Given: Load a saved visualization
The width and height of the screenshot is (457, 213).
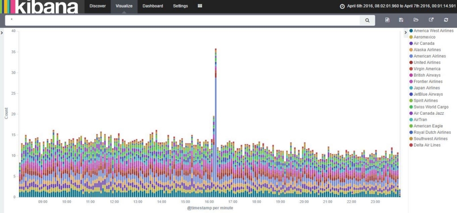Looking at the screenshot, I should coord(416,20).
